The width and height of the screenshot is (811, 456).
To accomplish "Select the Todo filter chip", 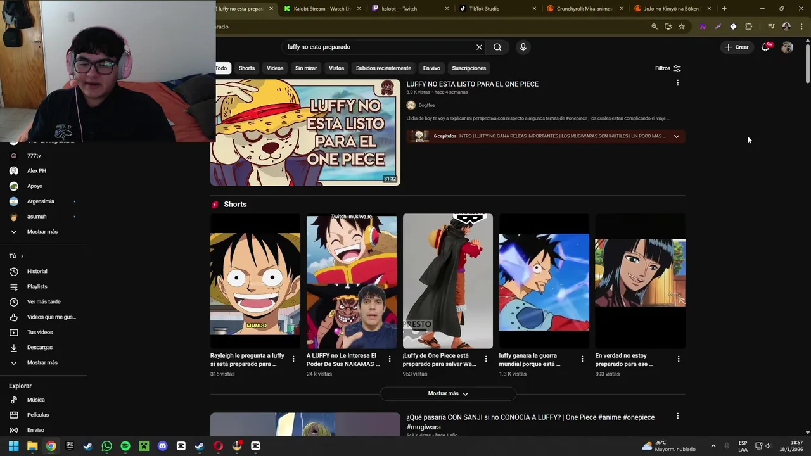I will click(x=221, y=68).
